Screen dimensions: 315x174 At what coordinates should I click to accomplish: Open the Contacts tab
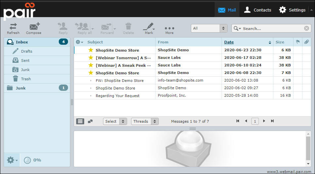[258, 10]
